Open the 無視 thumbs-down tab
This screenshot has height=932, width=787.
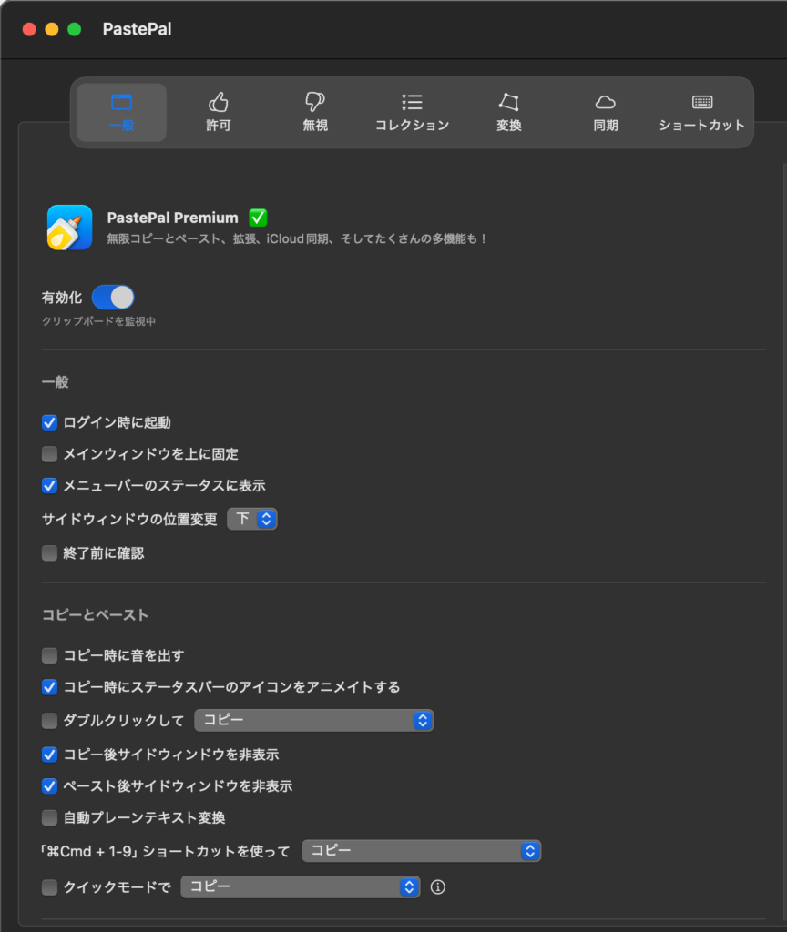[315, 112]
